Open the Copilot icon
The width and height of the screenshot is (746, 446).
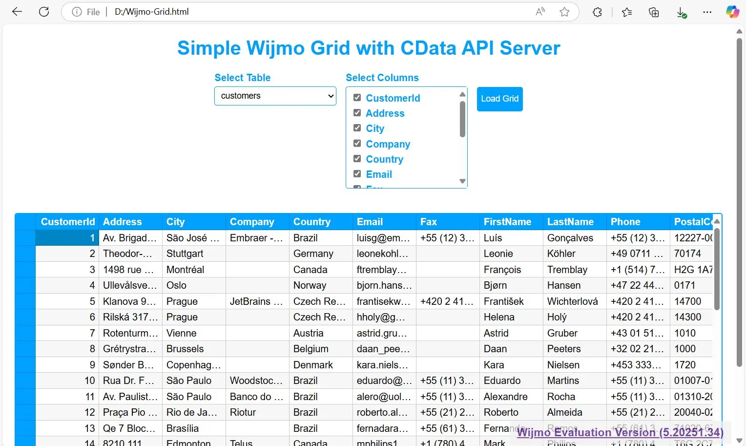tap(732, 12)
